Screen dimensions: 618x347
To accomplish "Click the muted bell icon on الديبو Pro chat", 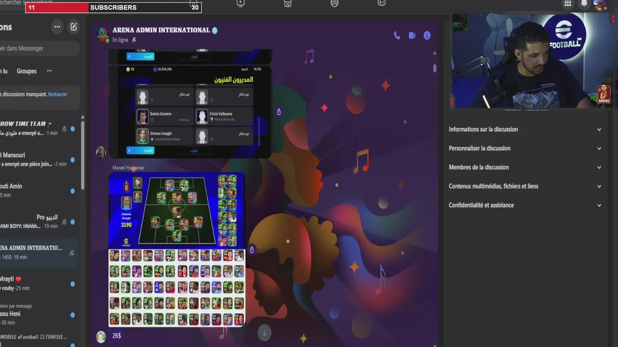I will point(64,222).
